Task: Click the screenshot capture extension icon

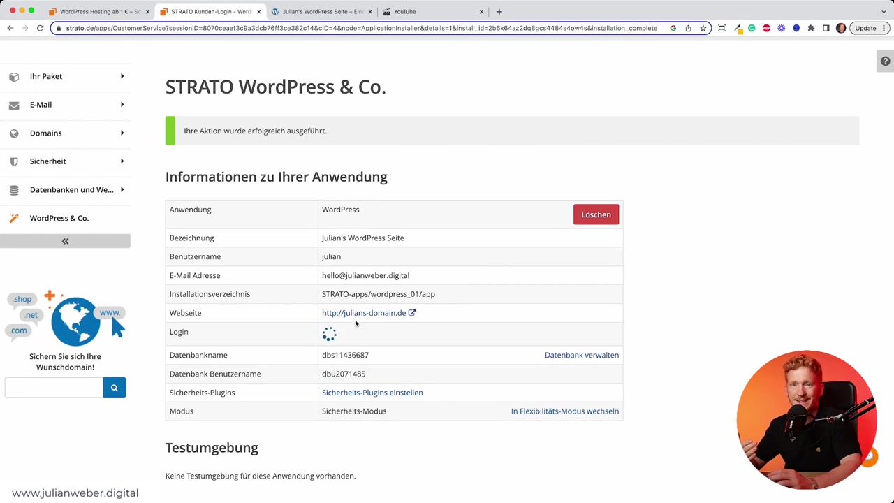Action: [x=721, y=28]
